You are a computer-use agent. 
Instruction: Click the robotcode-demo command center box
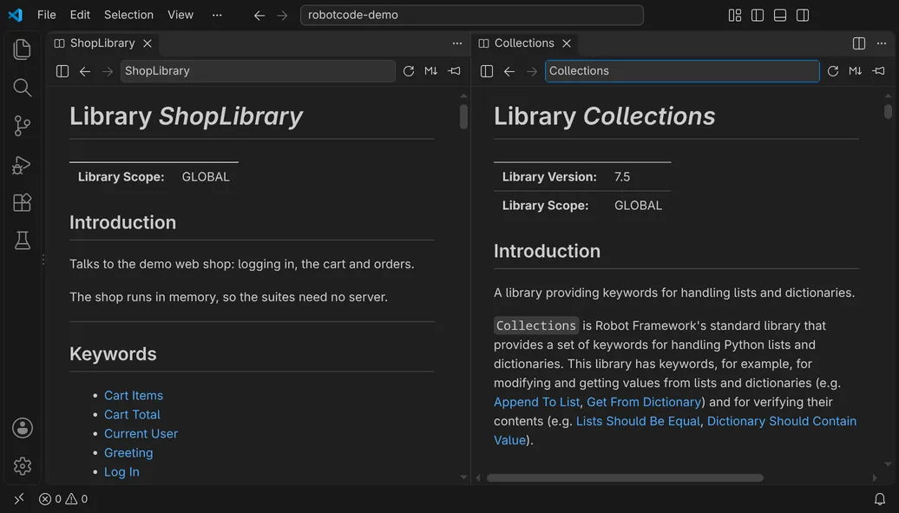[471, 15]
